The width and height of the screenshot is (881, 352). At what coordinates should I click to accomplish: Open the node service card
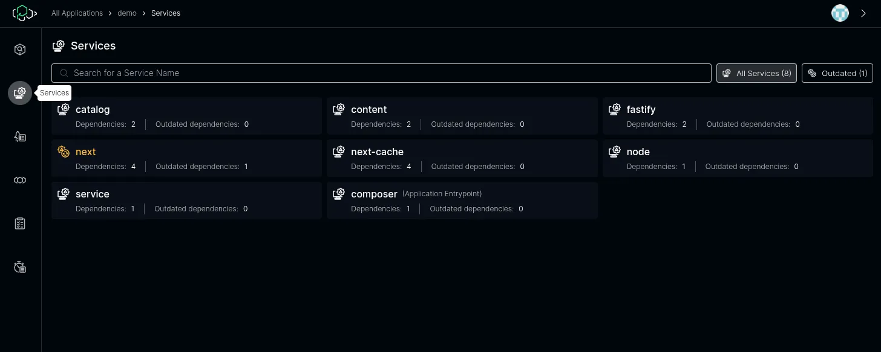pyautogui.click(x=738, y=158)
